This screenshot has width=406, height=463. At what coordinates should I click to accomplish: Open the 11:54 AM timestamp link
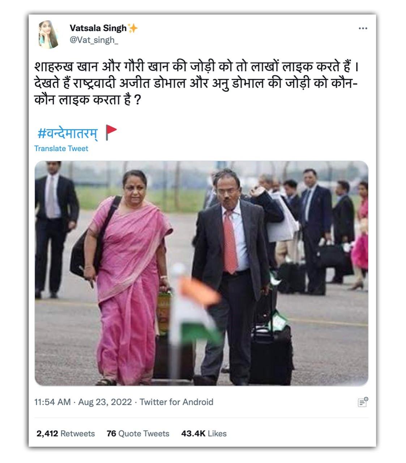click(x=52, y=402)
